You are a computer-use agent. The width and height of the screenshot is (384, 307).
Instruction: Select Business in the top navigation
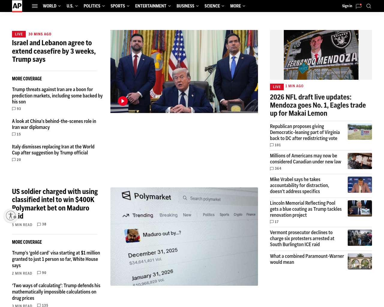(x=185, y=6)
